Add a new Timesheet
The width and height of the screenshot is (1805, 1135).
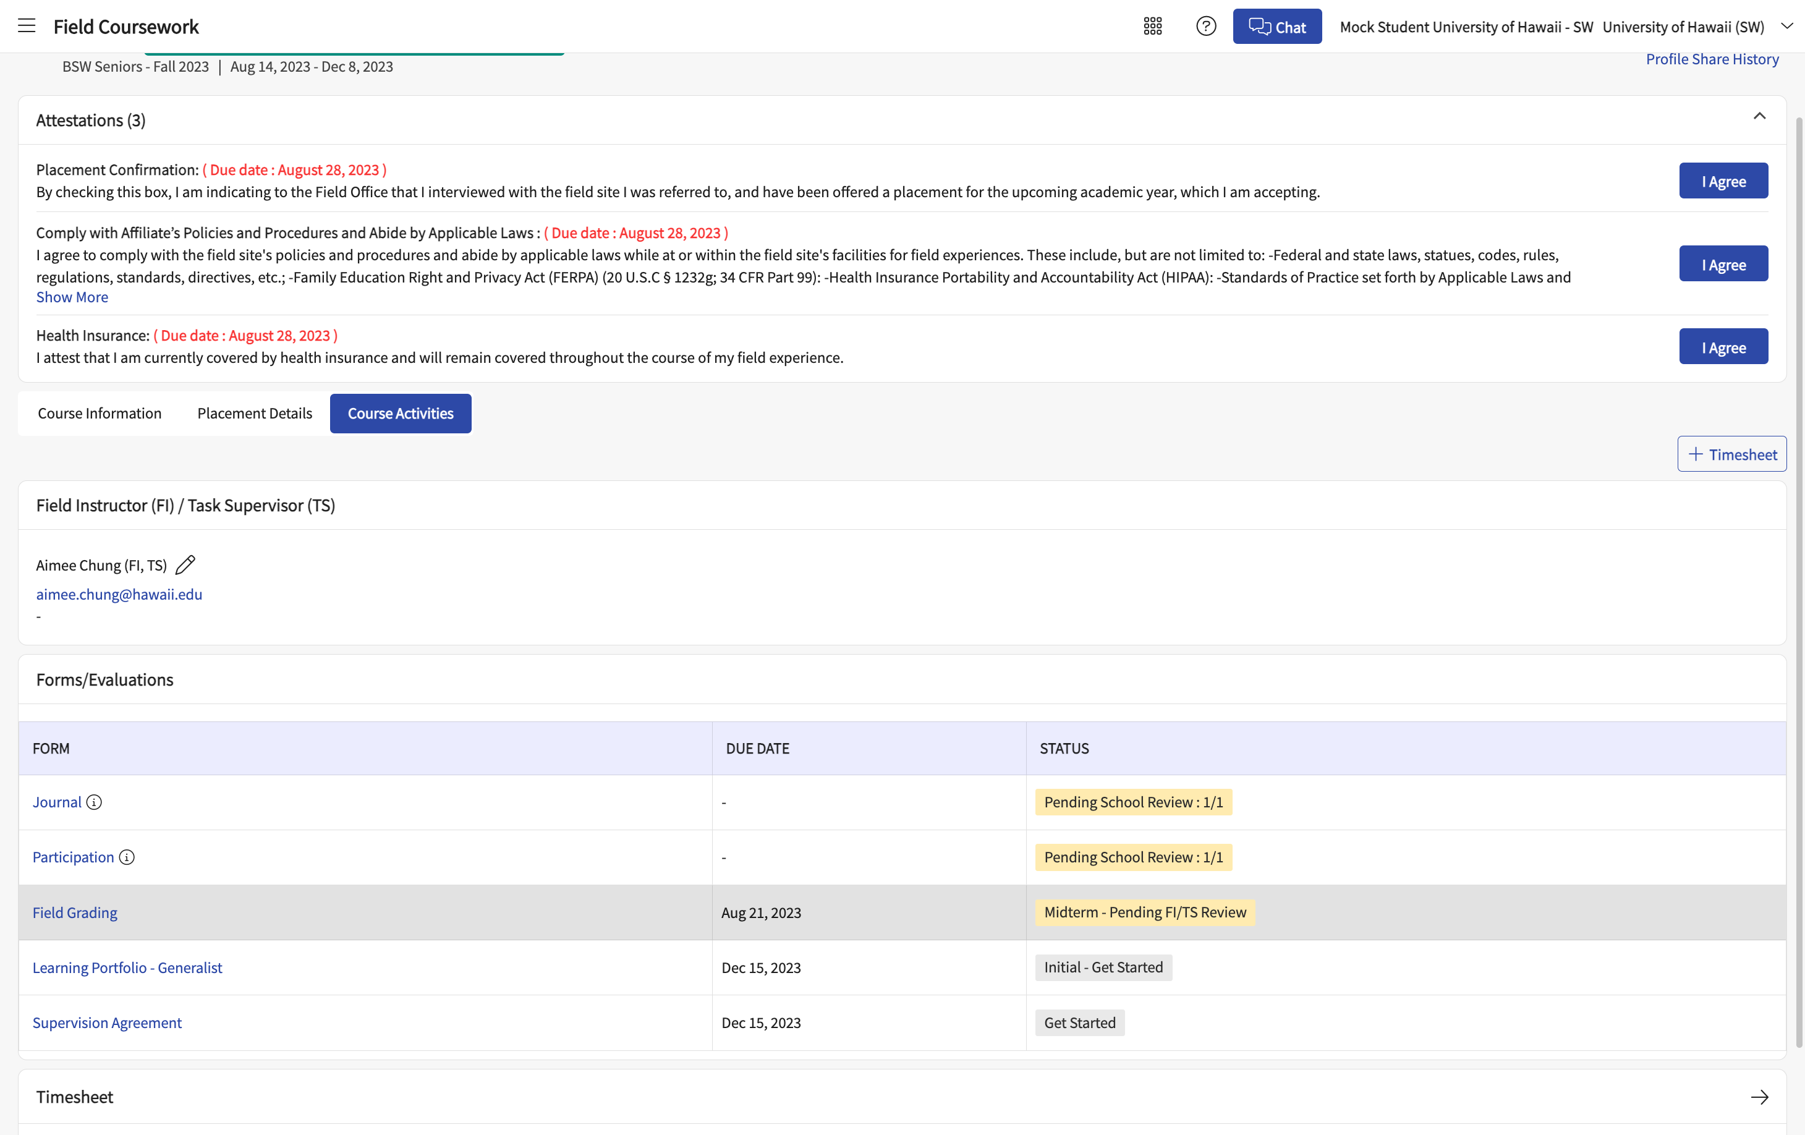tap(1731, 454)
